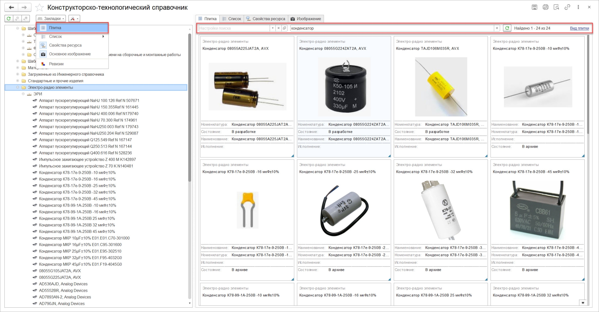Screen dimensions: 599x312
Task: Go back with the left arrow button
Action: pyautogui.click(x=12, y=7)
